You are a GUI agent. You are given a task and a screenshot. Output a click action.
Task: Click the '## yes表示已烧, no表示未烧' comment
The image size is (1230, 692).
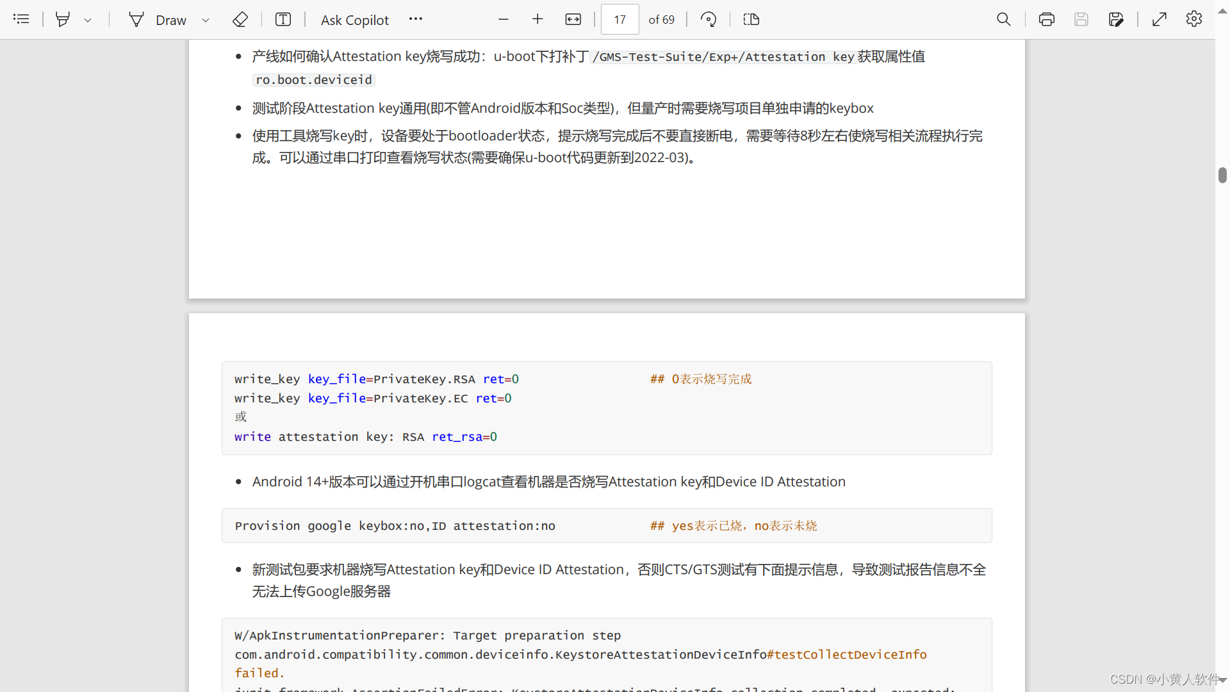point(734,525)
